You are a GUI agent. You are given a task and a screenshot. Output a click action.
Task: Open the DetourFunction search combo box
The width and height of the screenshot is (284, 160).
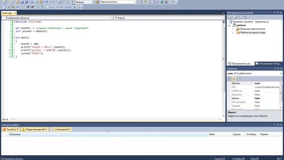[118, 2]
